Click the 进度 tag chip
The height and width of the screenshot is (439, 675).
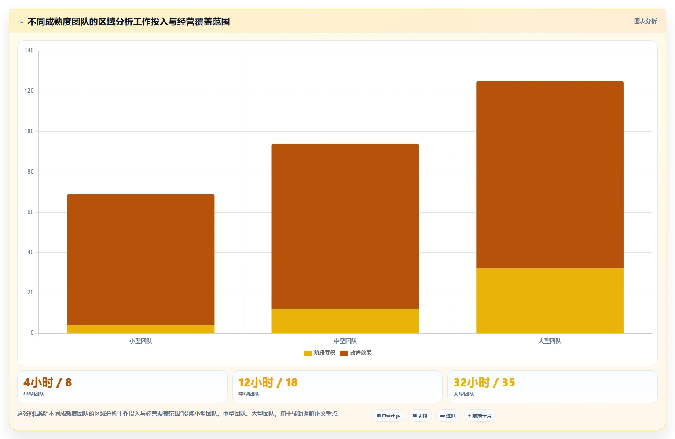coord(448,416)
